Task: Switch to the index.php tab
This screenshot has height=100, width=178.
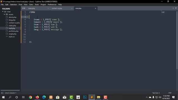Action: [x=31, y=8]
